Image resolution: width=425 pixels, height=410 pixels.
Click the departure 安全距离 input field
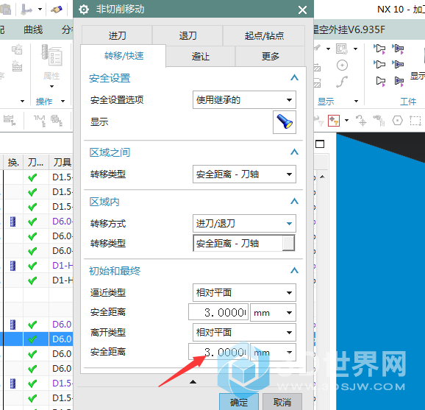click(218, 352)
